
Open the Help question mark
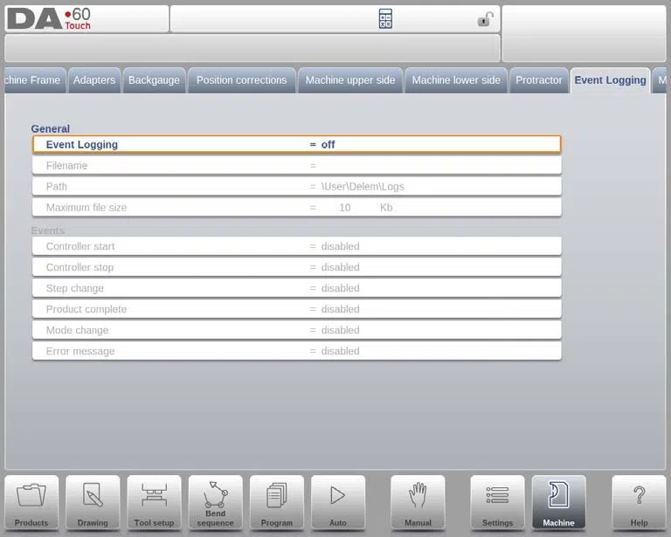pos(639,503)
